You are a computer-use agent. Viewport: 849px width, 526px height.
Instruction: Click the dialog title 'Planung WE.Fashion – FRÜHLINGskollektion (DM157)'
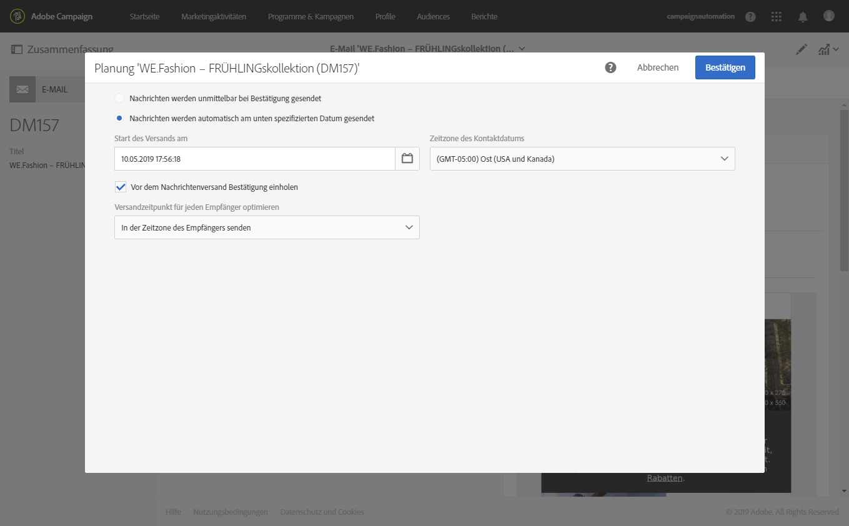pos(227,68)
